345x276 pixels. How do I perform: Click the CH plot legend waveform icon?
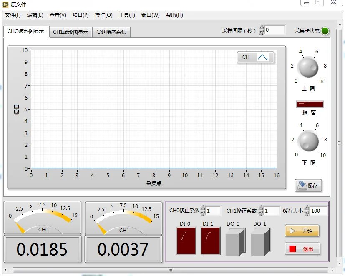click(263, 57)
